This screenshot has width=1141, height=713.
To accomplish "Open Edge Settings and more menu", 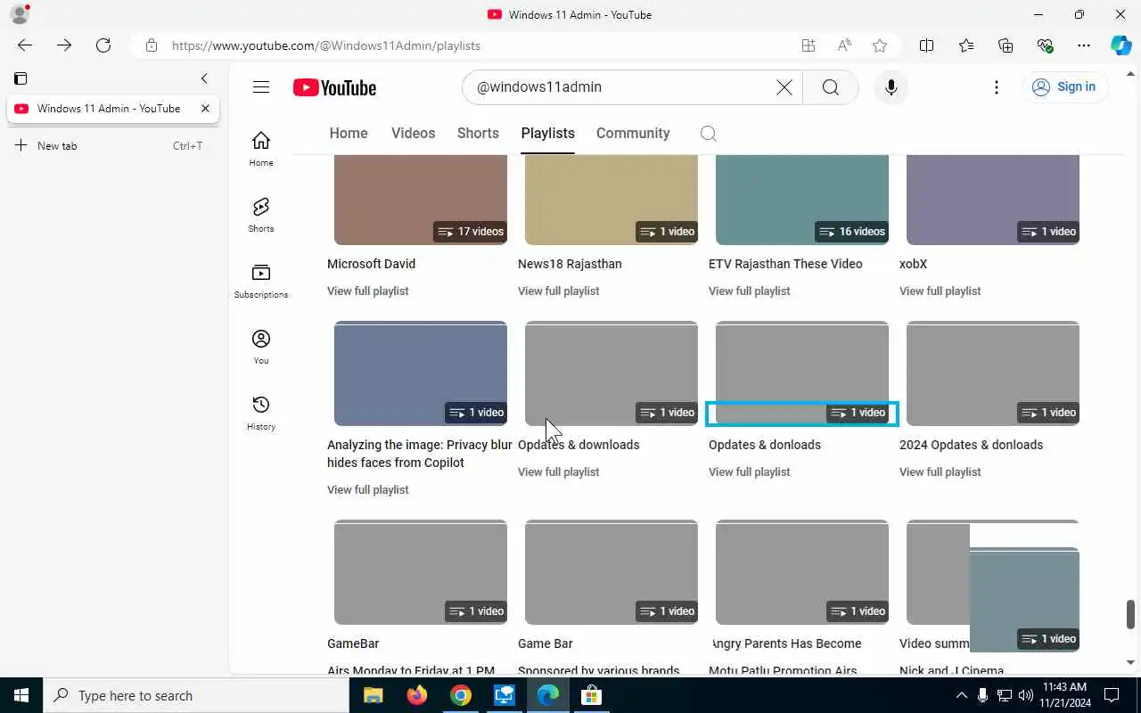I will pos(1084,45).
